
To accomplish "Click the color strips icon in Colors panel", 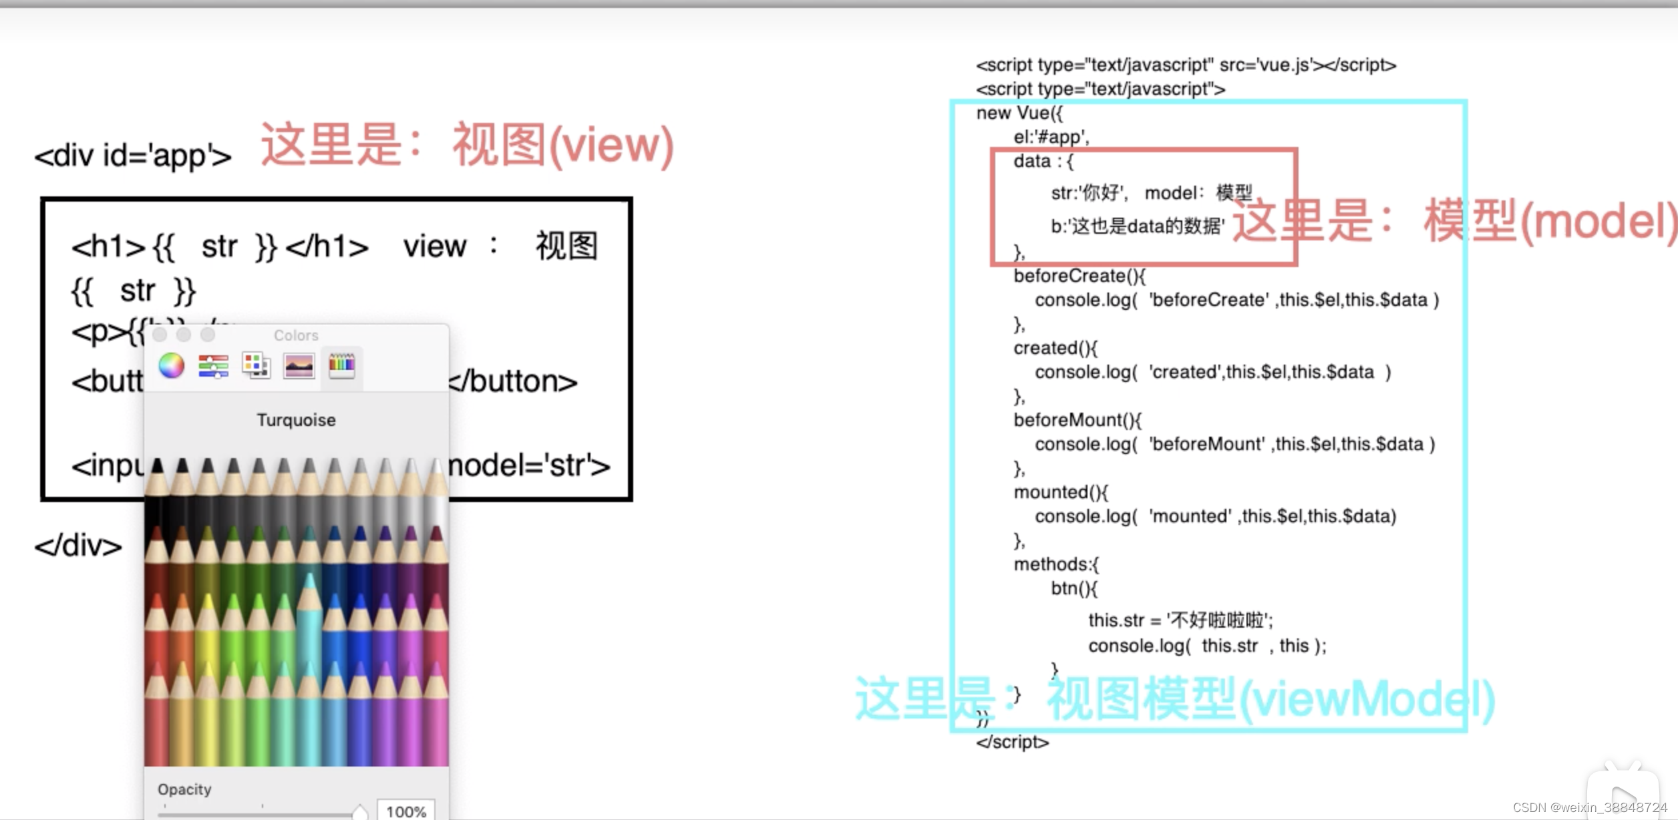I will (x=213, y=366).
